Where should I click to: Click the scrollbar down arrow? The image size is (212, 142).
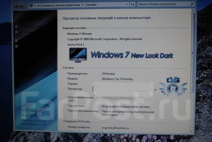click(191, 131)
